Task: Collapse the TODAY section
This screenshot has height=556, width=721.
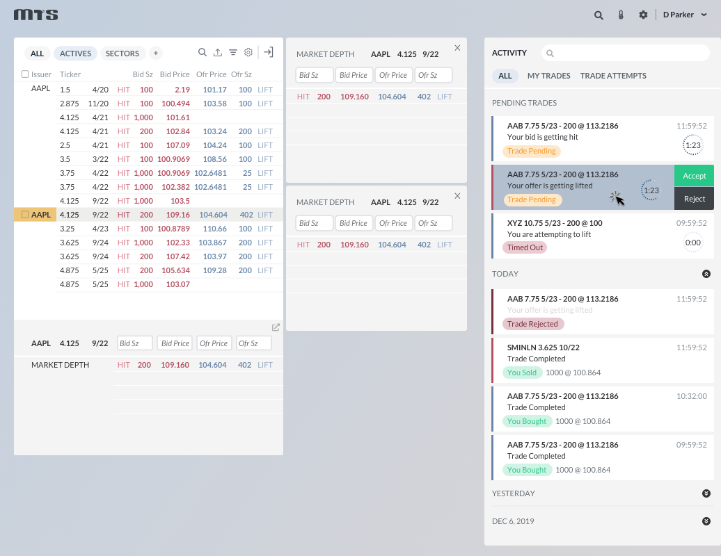Action: pyautogui.click(x=706, y=274)
